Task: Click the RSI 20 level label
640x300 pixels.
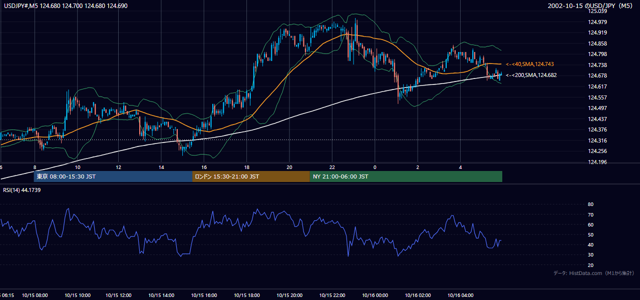Action: [x=590, y=265]
